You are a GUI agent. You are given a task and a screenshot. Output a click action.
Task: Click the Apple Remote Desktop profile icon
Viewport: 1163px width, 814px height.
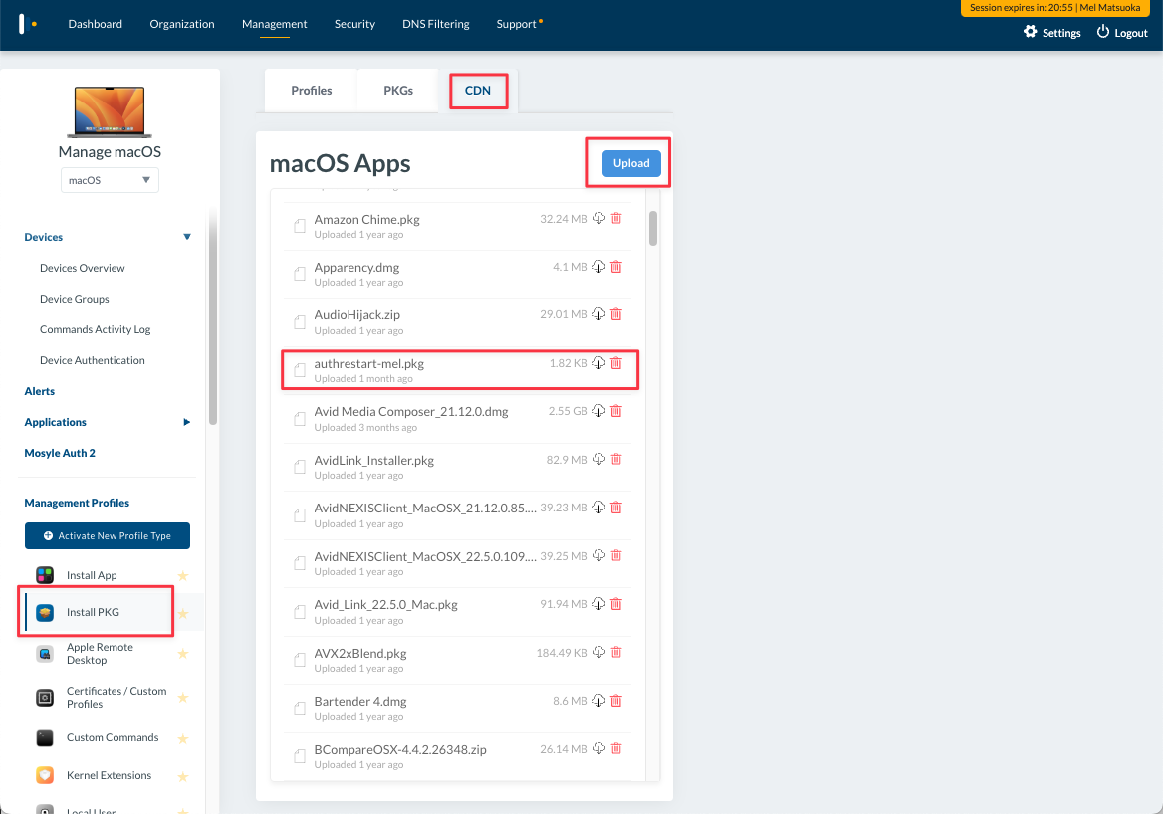pos(45,653)
